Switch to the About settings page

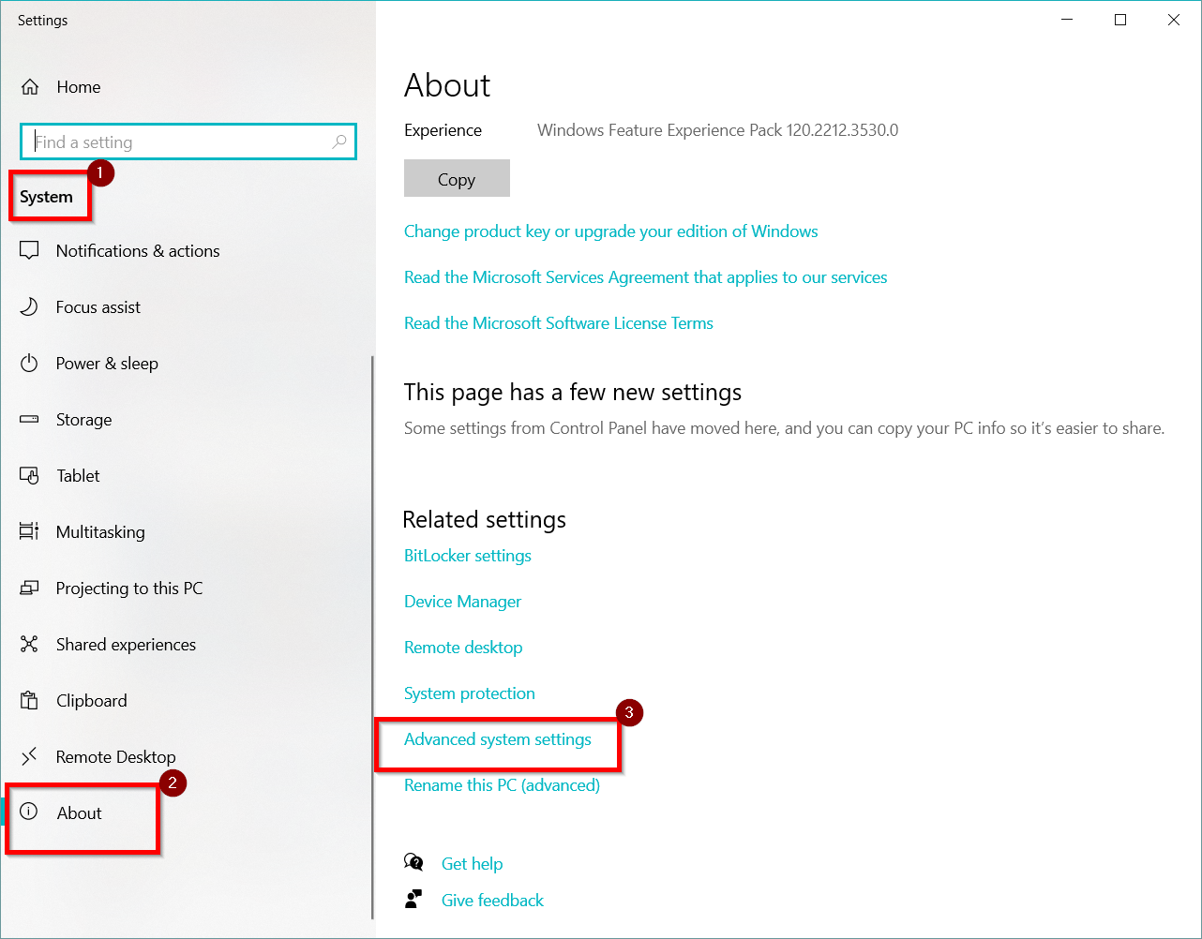(x=80, y=812)
